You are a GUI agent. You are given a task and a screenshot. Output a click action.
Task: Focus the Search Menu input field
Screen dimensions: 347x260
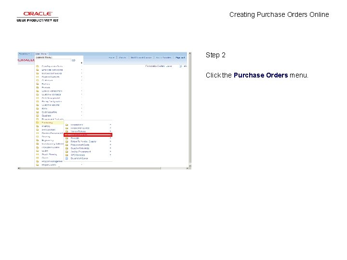point(53,60)
